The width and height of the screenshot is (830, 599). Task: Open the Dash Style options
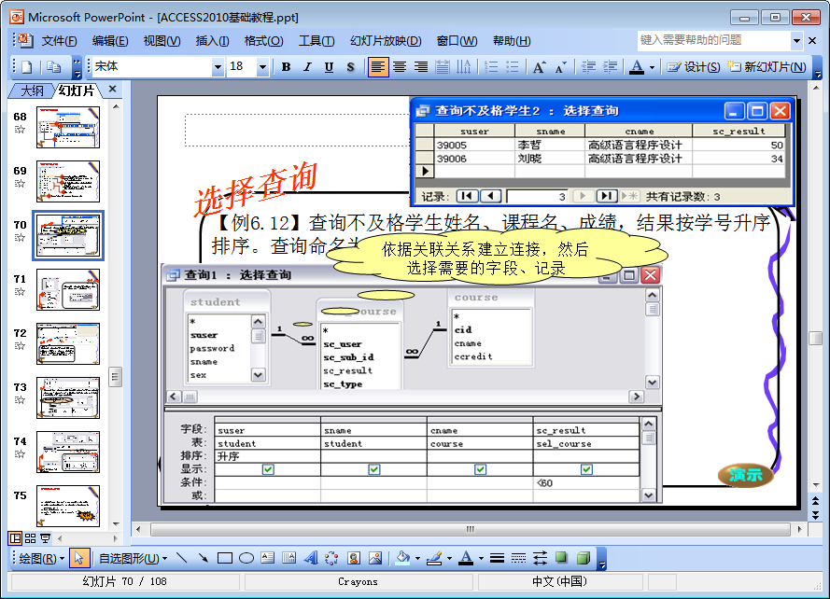click(x=519, y=558)
